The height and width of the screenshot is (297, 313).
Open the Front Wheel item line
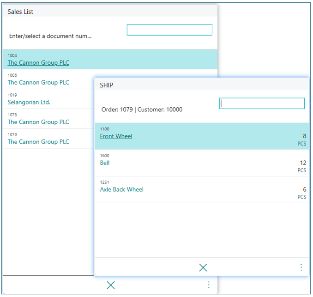pyautogui.click(x=116, y=136)
